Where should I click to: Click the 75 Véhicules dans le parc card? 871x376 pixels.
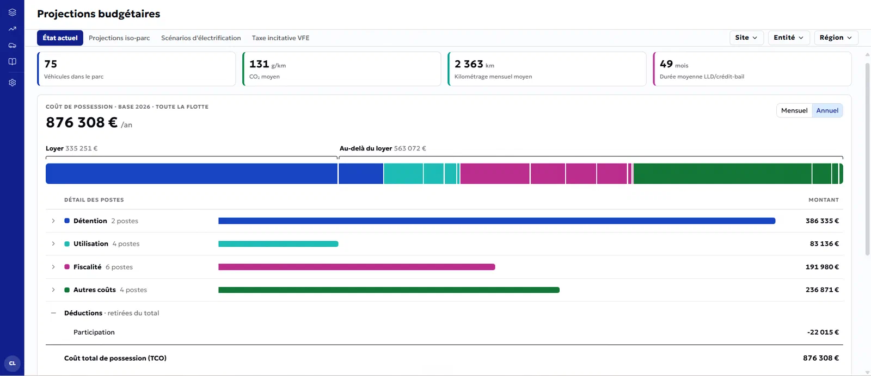(136, 69)
